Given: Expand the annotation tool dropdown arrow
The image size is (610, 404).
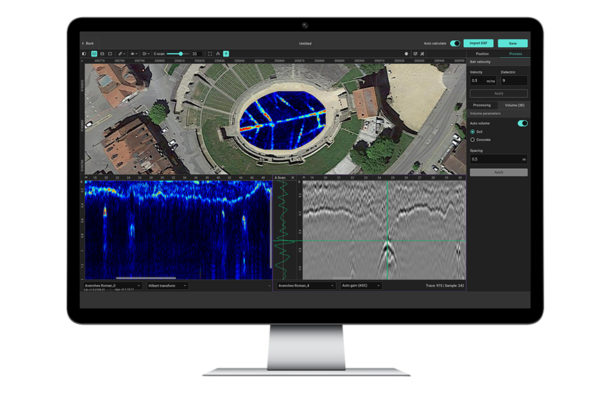Looking at the screenshot, I should tap(148, 54).
